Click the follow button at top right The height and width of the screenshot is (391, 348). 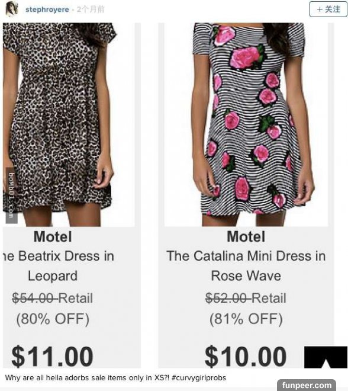pos(328,9)
